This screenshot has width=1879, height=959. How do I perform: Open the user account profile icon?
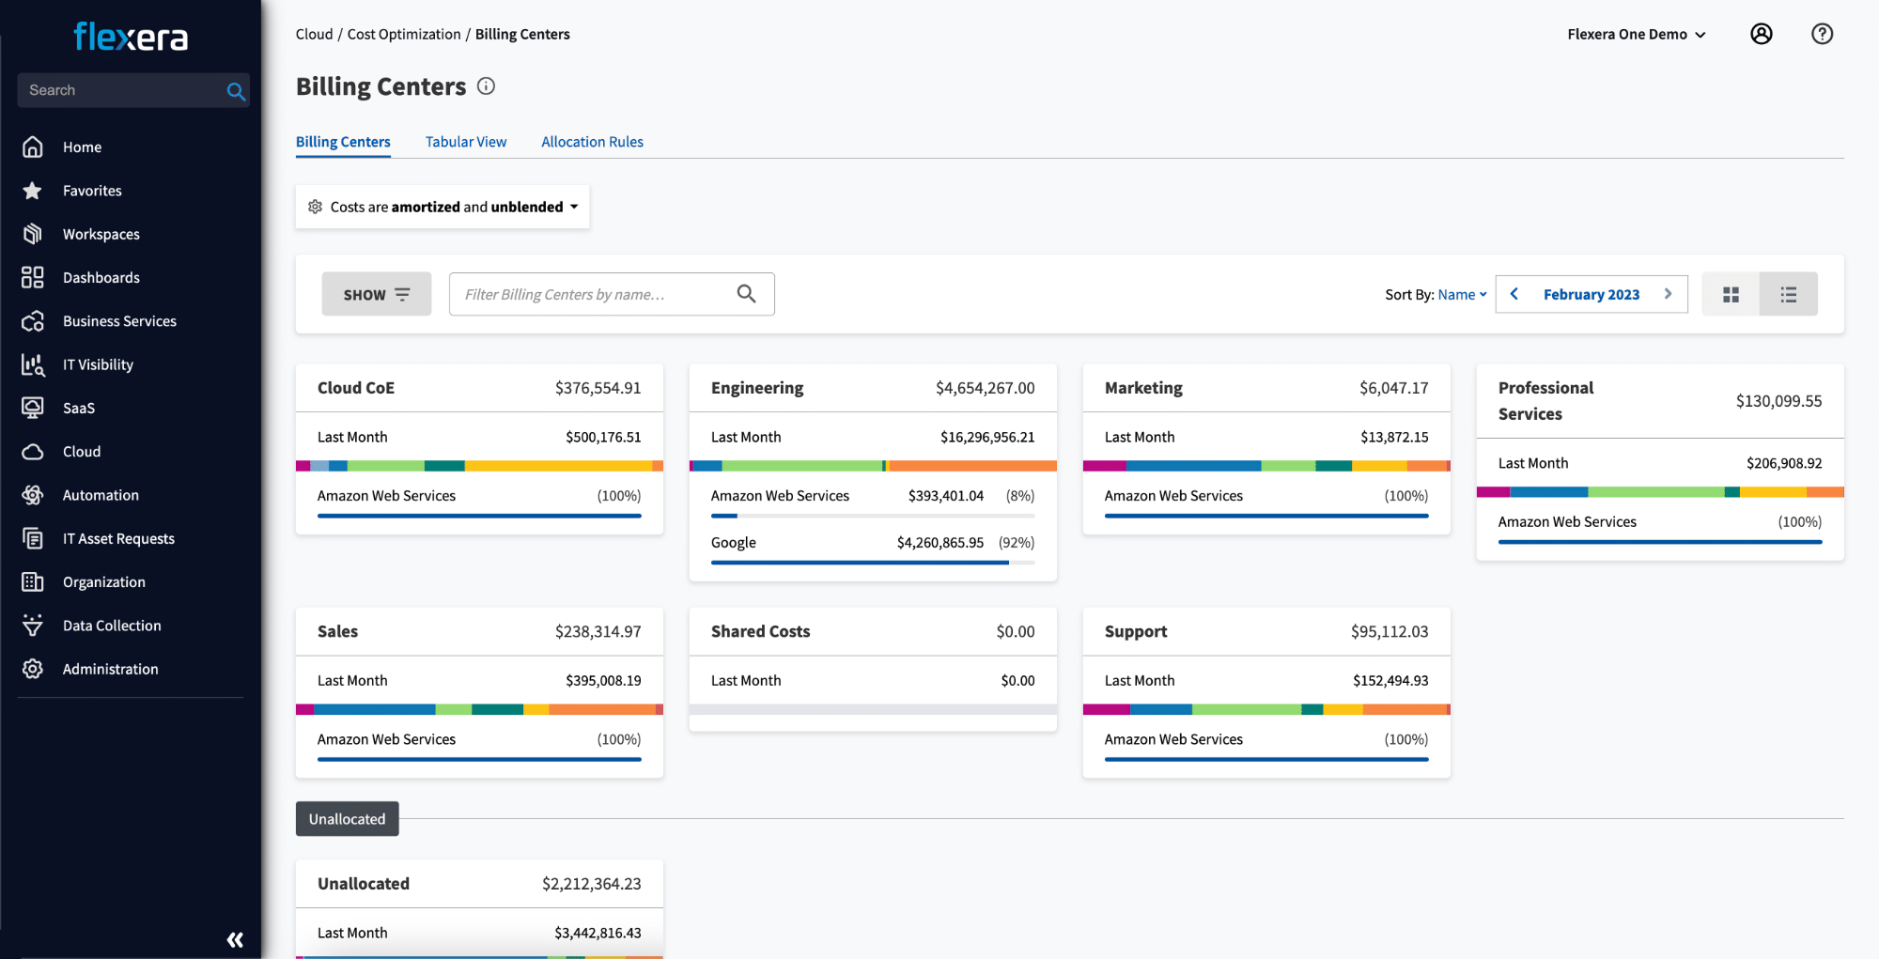point(1761,34)
